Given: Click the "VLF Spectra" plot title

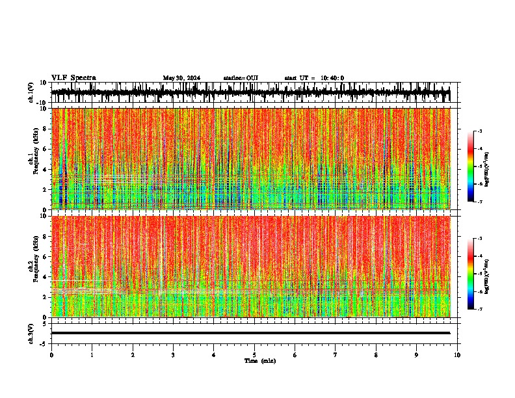Looking at the screenshot, I should [x=73, y=78].
